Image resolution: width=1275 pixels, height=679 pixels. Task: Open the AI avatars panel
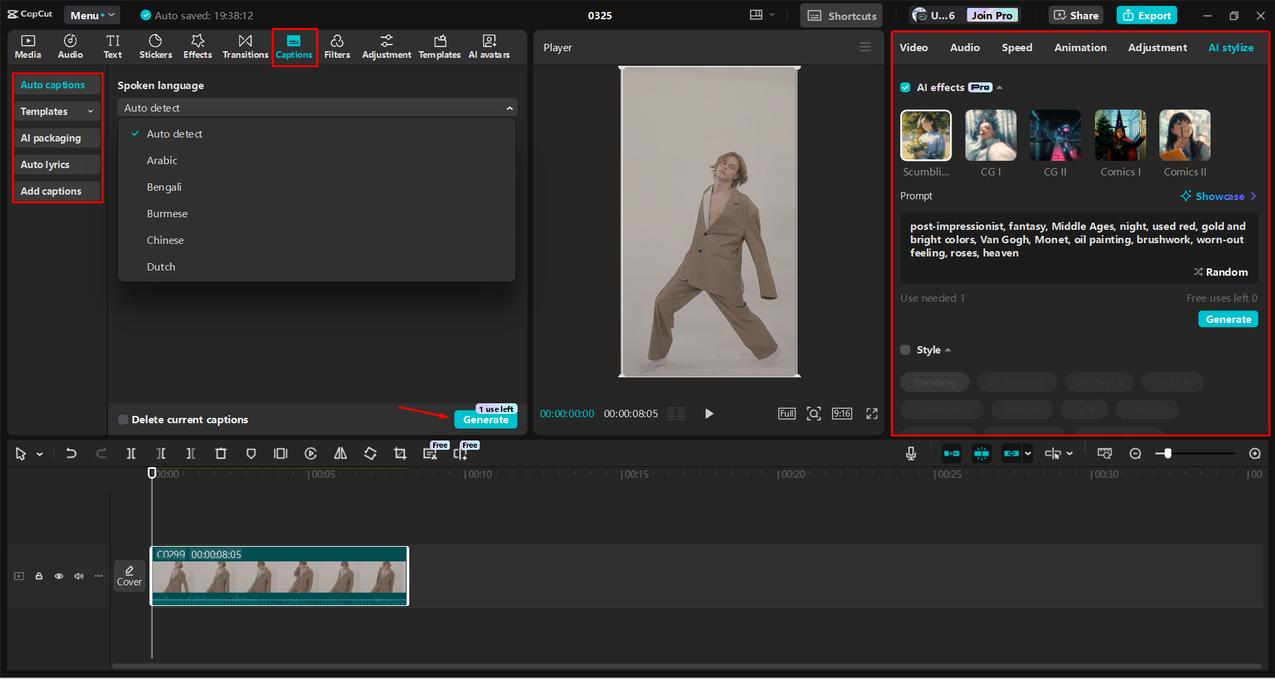tap(489, 47)
